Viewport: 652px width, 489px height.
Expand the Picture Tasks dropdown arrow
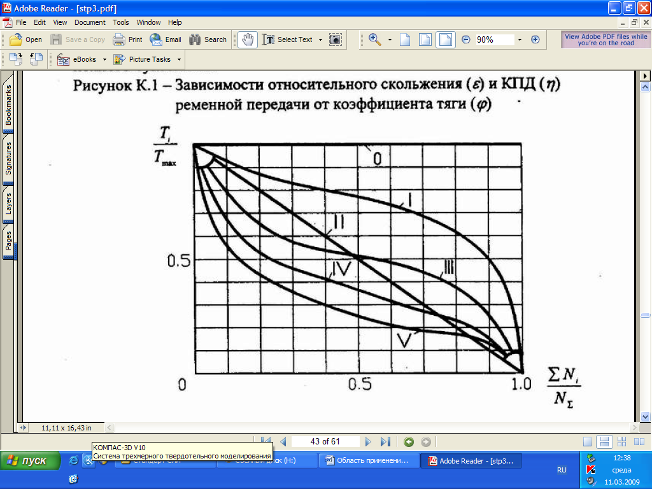(x=179, y=59)
